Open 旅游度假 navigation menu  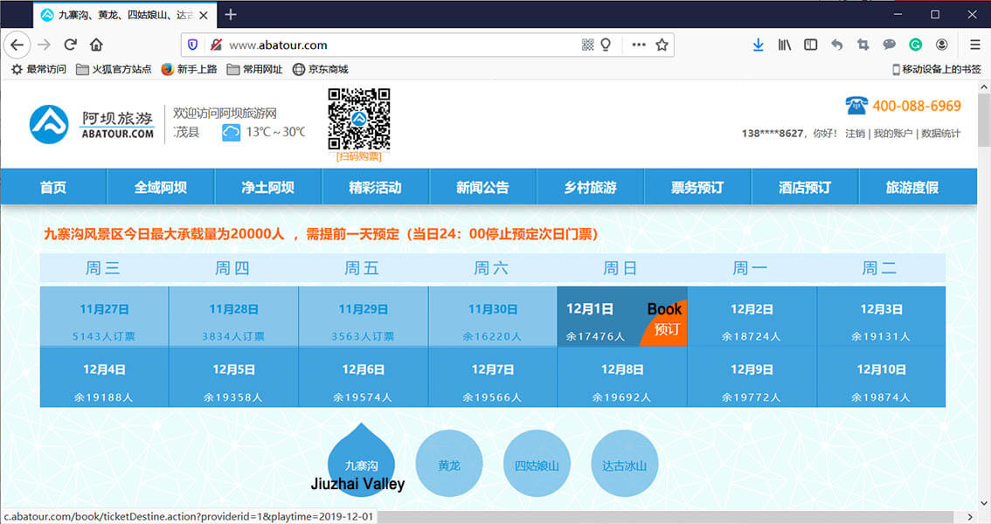(912, 187)
